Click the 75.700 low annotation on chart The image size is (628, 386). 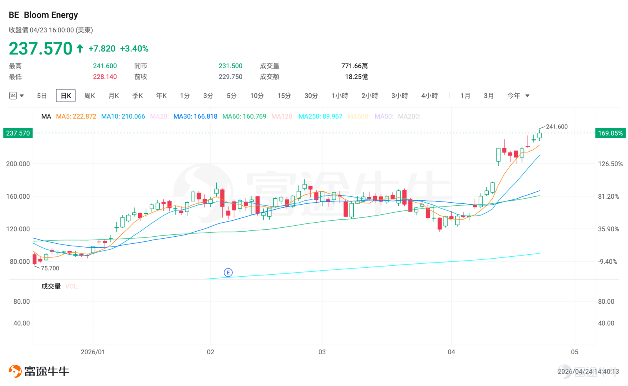tap(50, 268)
